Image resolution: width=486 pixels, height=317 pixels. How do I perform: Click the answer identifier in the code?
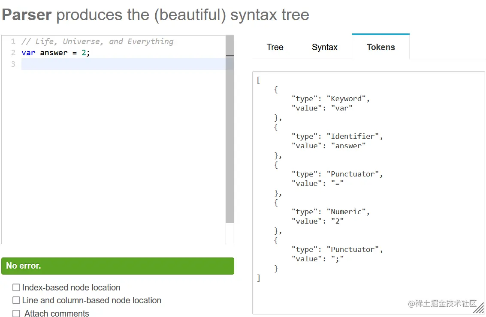click(x=54, y=53)
